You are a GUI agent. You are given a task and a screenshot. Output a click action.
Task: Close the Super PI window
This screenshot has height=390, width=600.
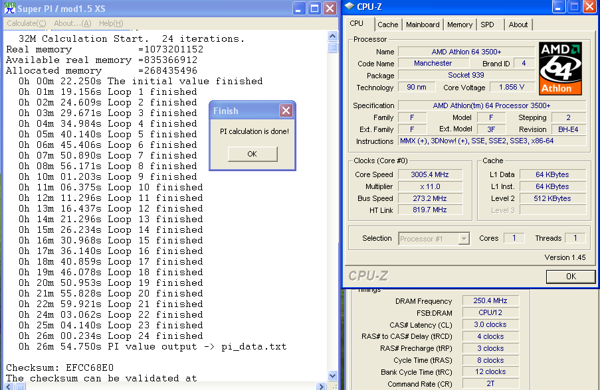[330, 8]
